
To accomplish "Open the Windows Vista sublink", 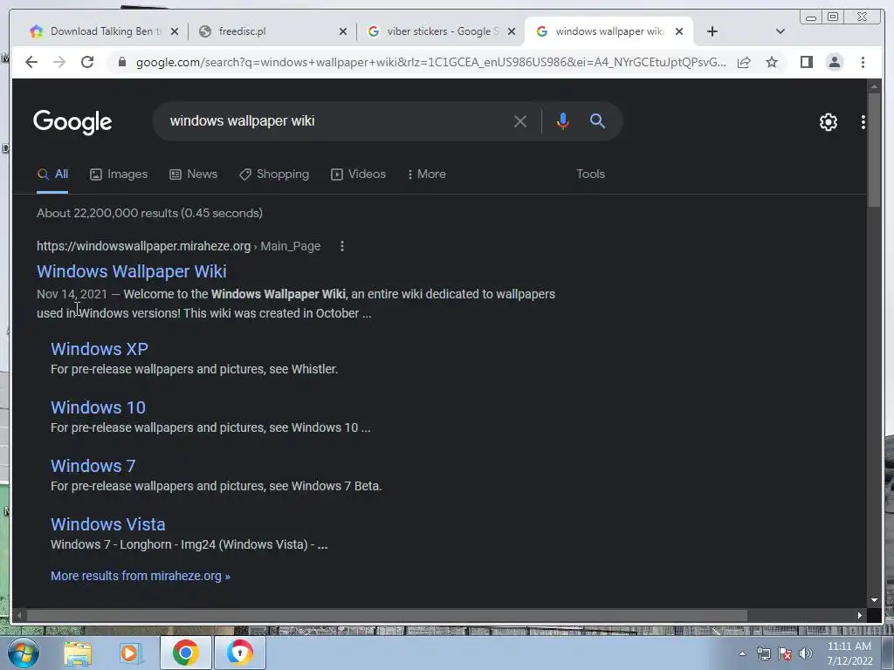I will 107,524.
